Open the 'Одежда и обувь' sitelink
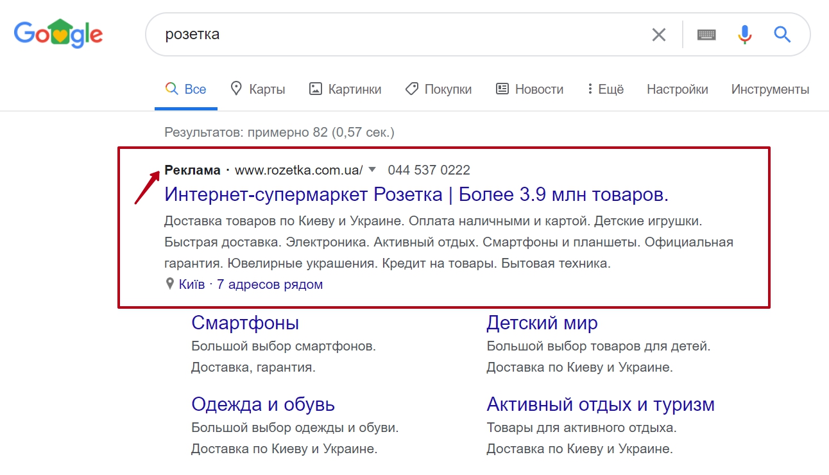 click(x=263, y=404)
